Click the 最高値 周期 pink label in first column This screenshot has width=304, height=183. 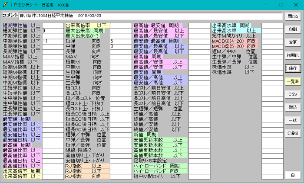click(x=17, y=145)
